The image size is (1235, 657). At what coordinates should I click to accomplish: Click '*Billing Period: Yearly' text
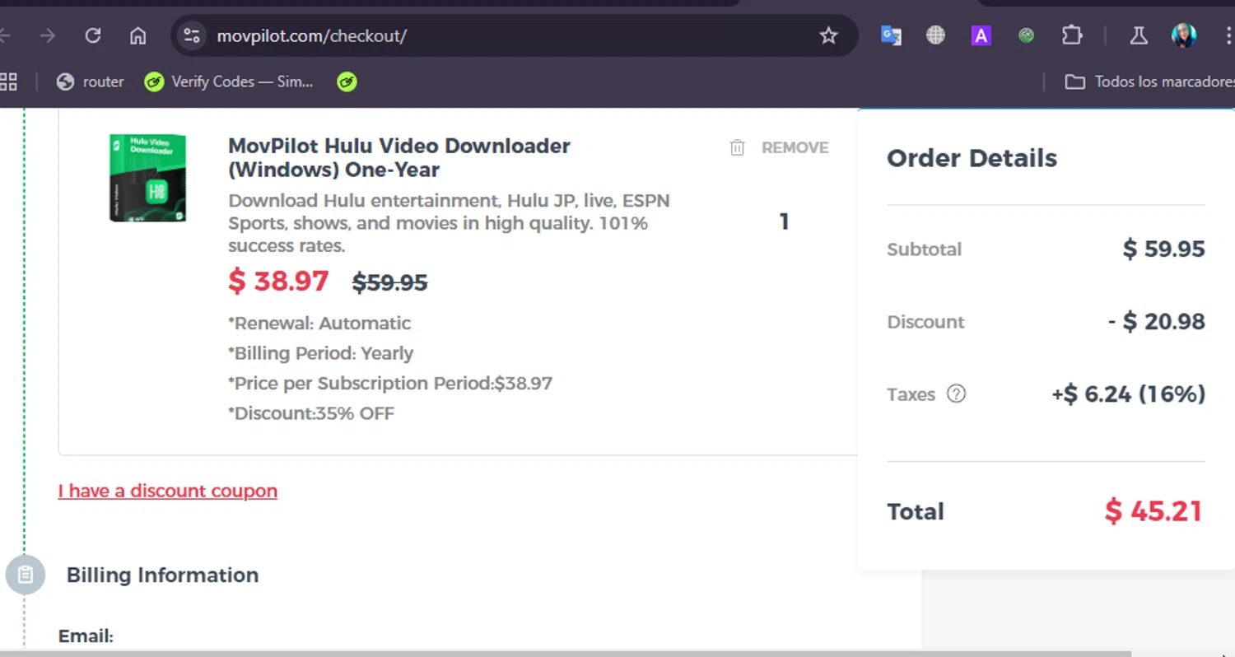tap(321, 353)
